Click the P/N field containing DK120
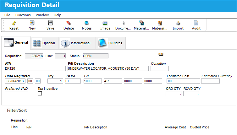237x135 pixels. (x=35, y=68)
